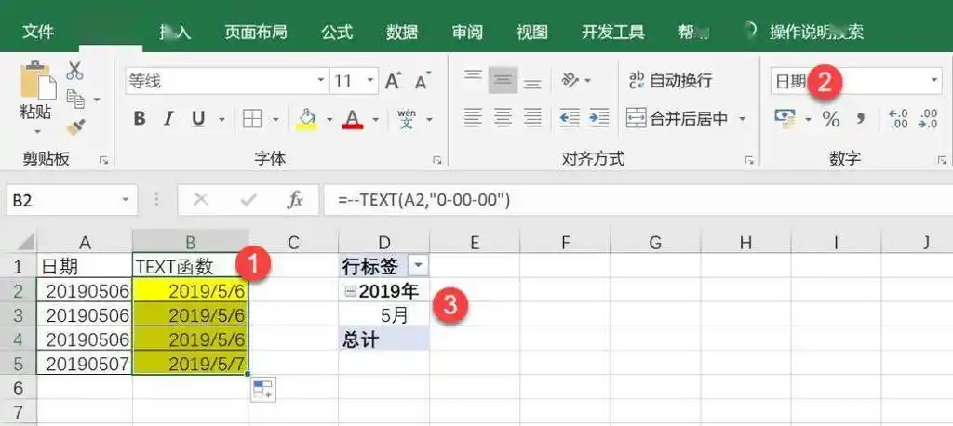
Task: Decrease decimal places
Action: [928, 118]
